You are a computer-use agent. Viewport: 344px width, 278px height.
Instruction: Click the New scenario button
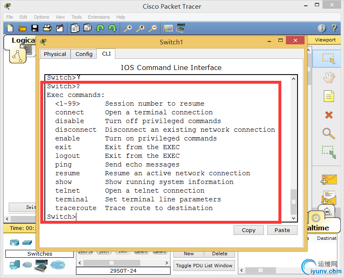pyautogui.click(x=189, y=254)
